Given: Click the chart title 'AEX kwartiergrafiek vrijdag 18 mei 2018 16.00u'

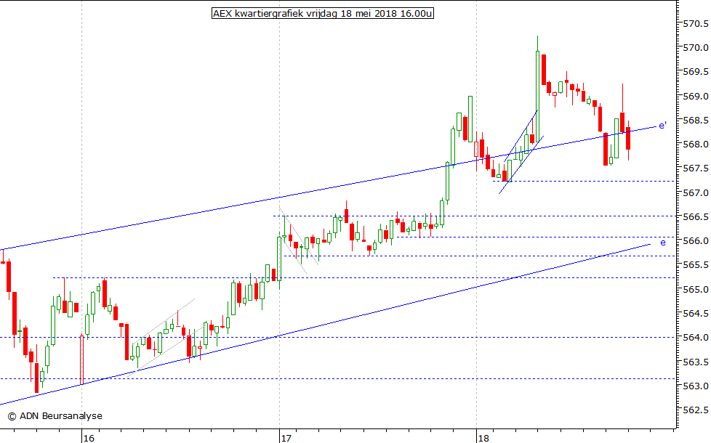Looking at the screenshot, I should (322, 14).
